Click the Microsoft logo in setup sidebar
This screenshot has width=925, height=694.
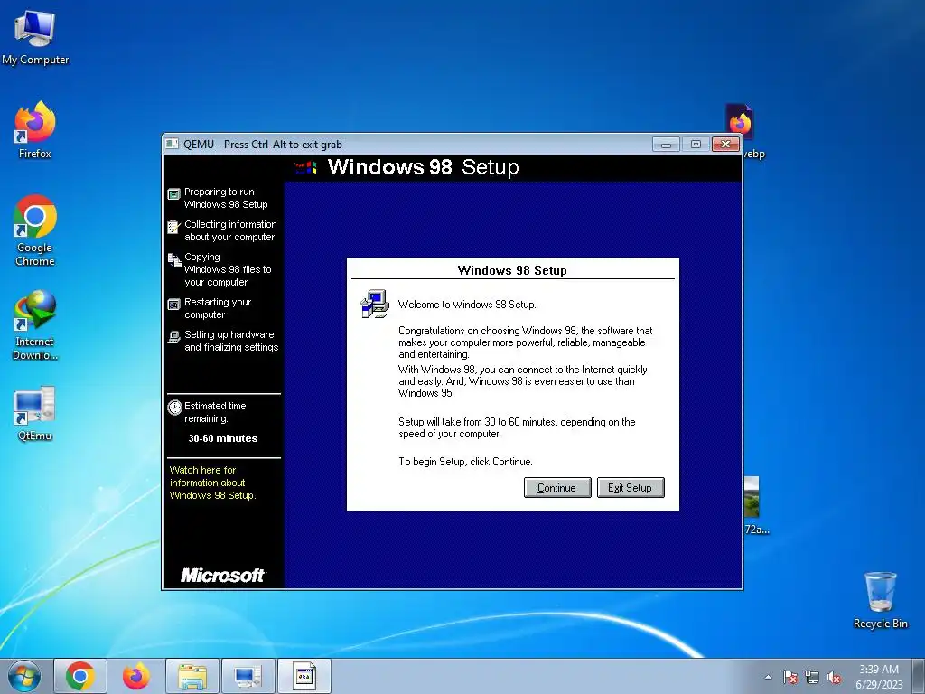[223, 576]
